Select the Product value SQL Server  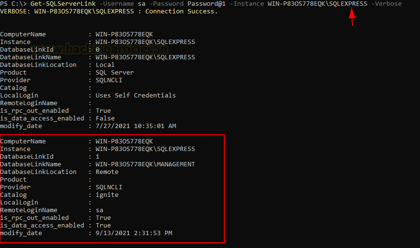(x=115, y=73)
